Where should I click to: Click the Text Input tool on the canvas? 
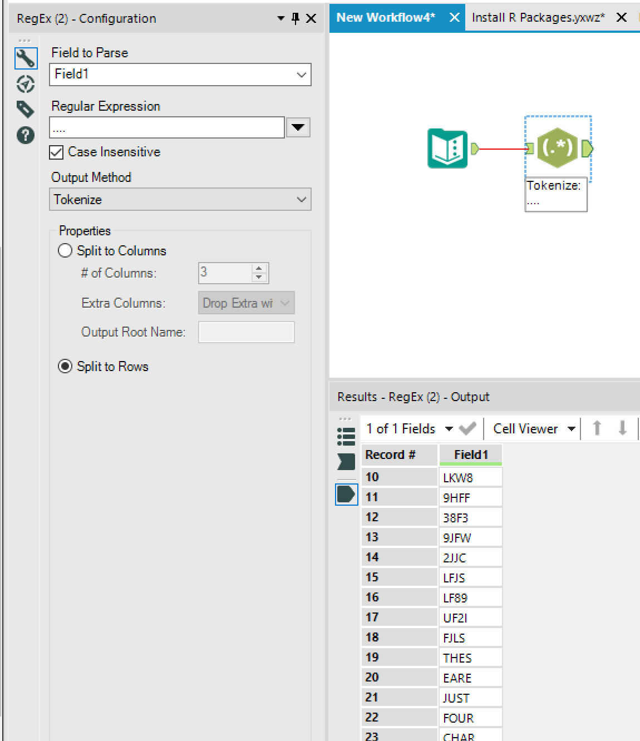[x=447, y=149]
